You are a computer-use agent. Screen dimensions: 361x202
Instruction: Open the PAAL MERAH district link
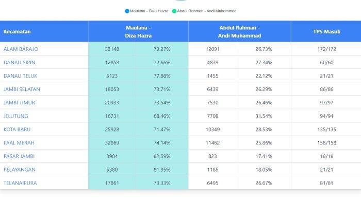click(19, 143)
